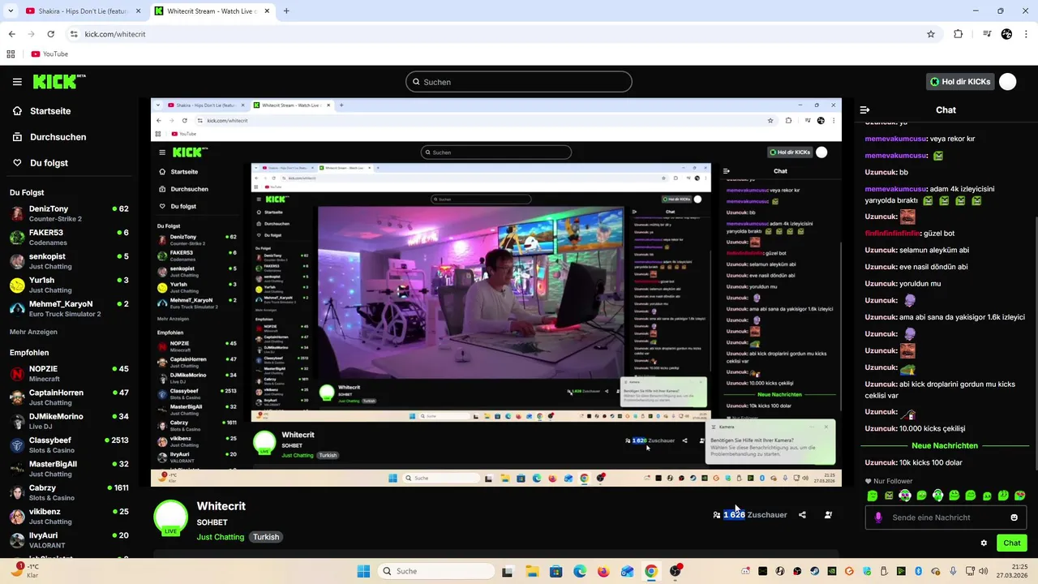Open Du folgst in the main Kick sidebar

49,163
